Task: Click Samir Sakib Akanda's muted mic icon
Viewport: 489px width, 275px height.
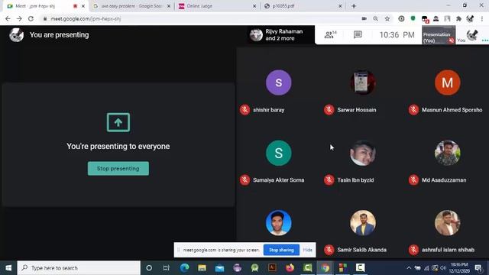Action: [x=329, y=250]
